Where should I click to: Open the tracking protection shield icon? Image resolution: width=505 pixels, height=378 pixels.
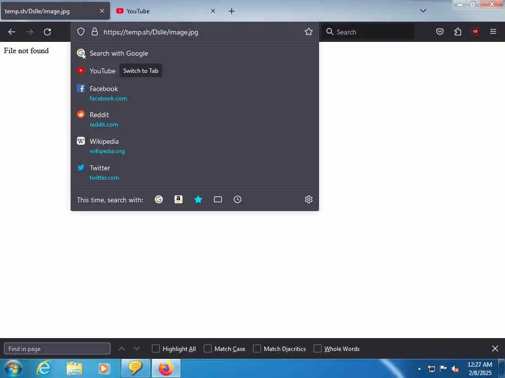pyautogui.click(x=81, y=31)
